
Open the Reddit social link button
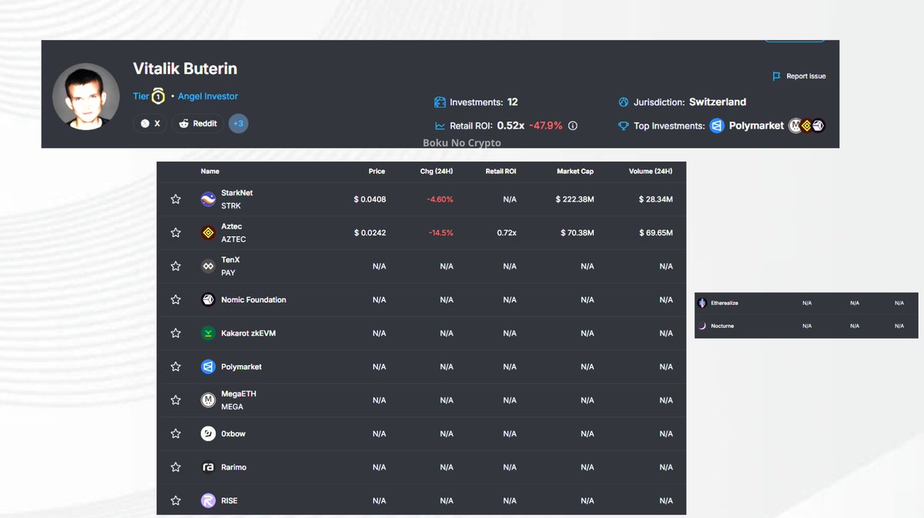click(198, 123)
